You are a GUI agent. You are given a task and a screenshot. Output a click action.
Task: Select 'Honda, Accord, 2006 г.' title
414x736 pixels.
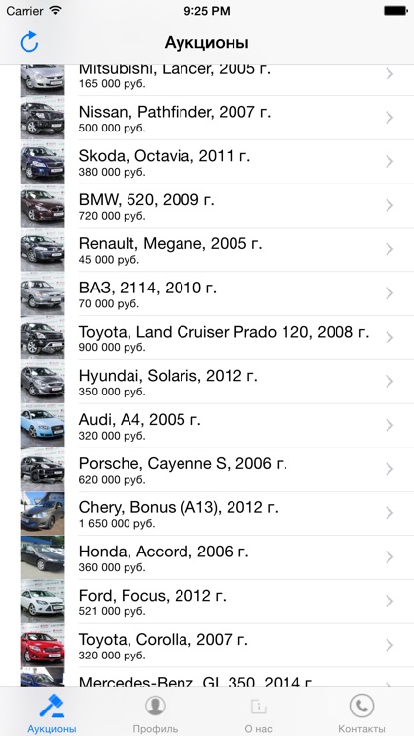tap(164, 552)
